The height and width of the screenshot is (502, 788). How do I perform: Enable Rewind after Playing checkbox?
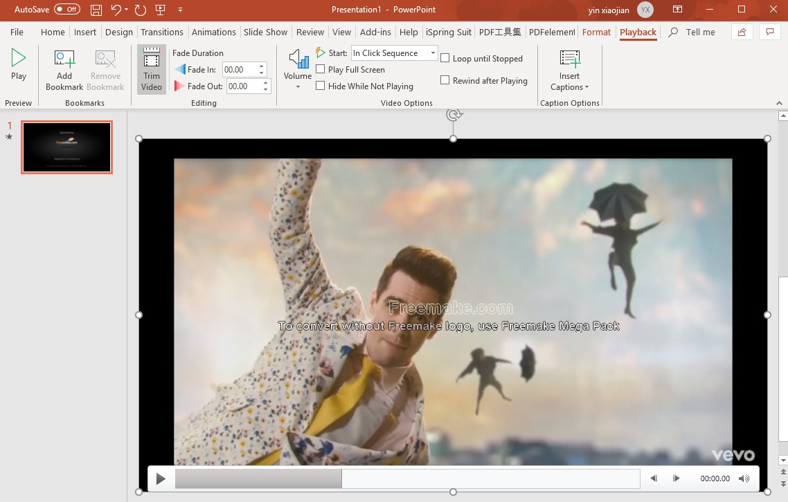tap(445, 80)
